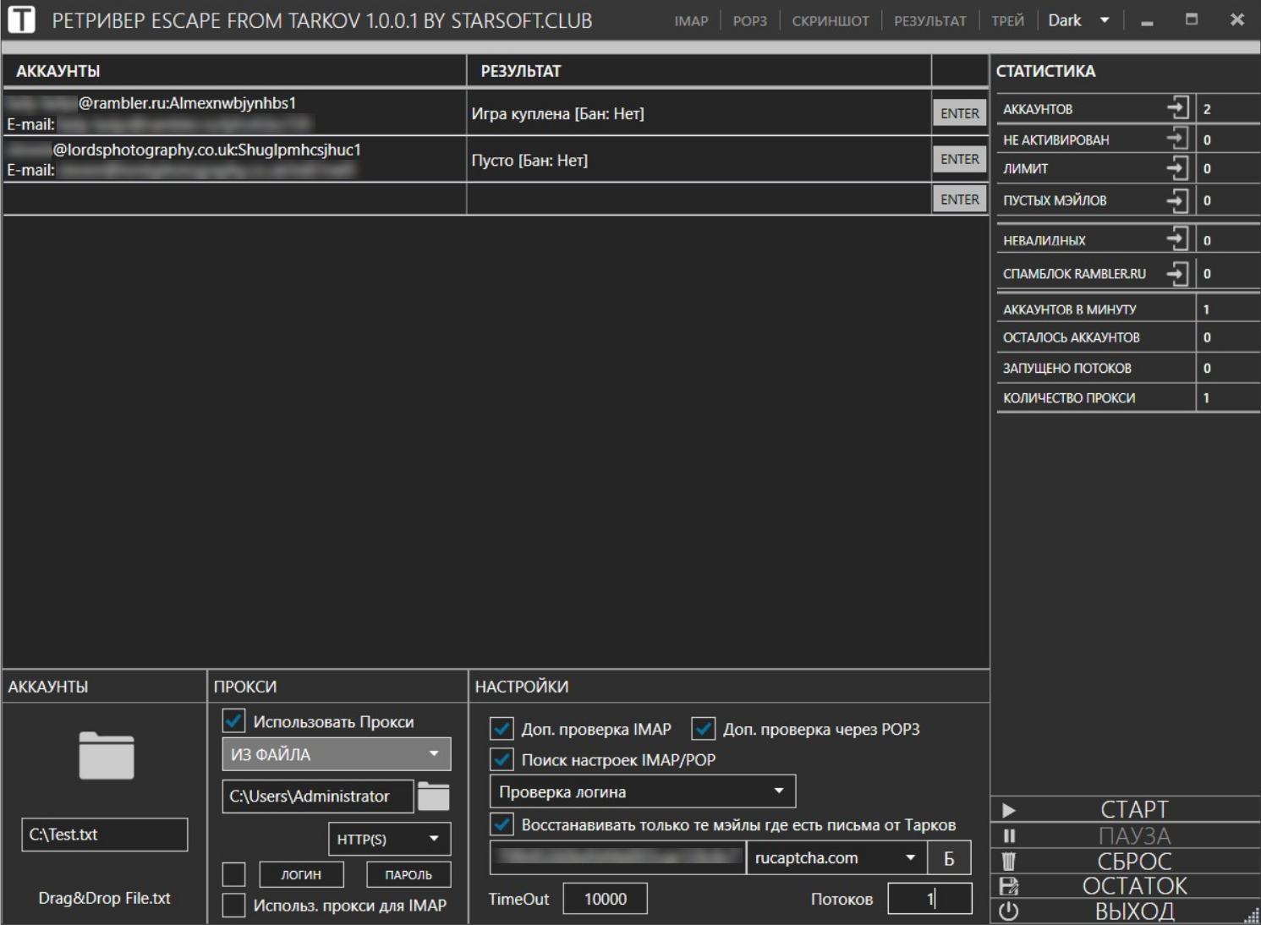Open the Проверка логина dropdown
The width and height of the screenshot is (1261, 925).
click(x=642, y=792)
